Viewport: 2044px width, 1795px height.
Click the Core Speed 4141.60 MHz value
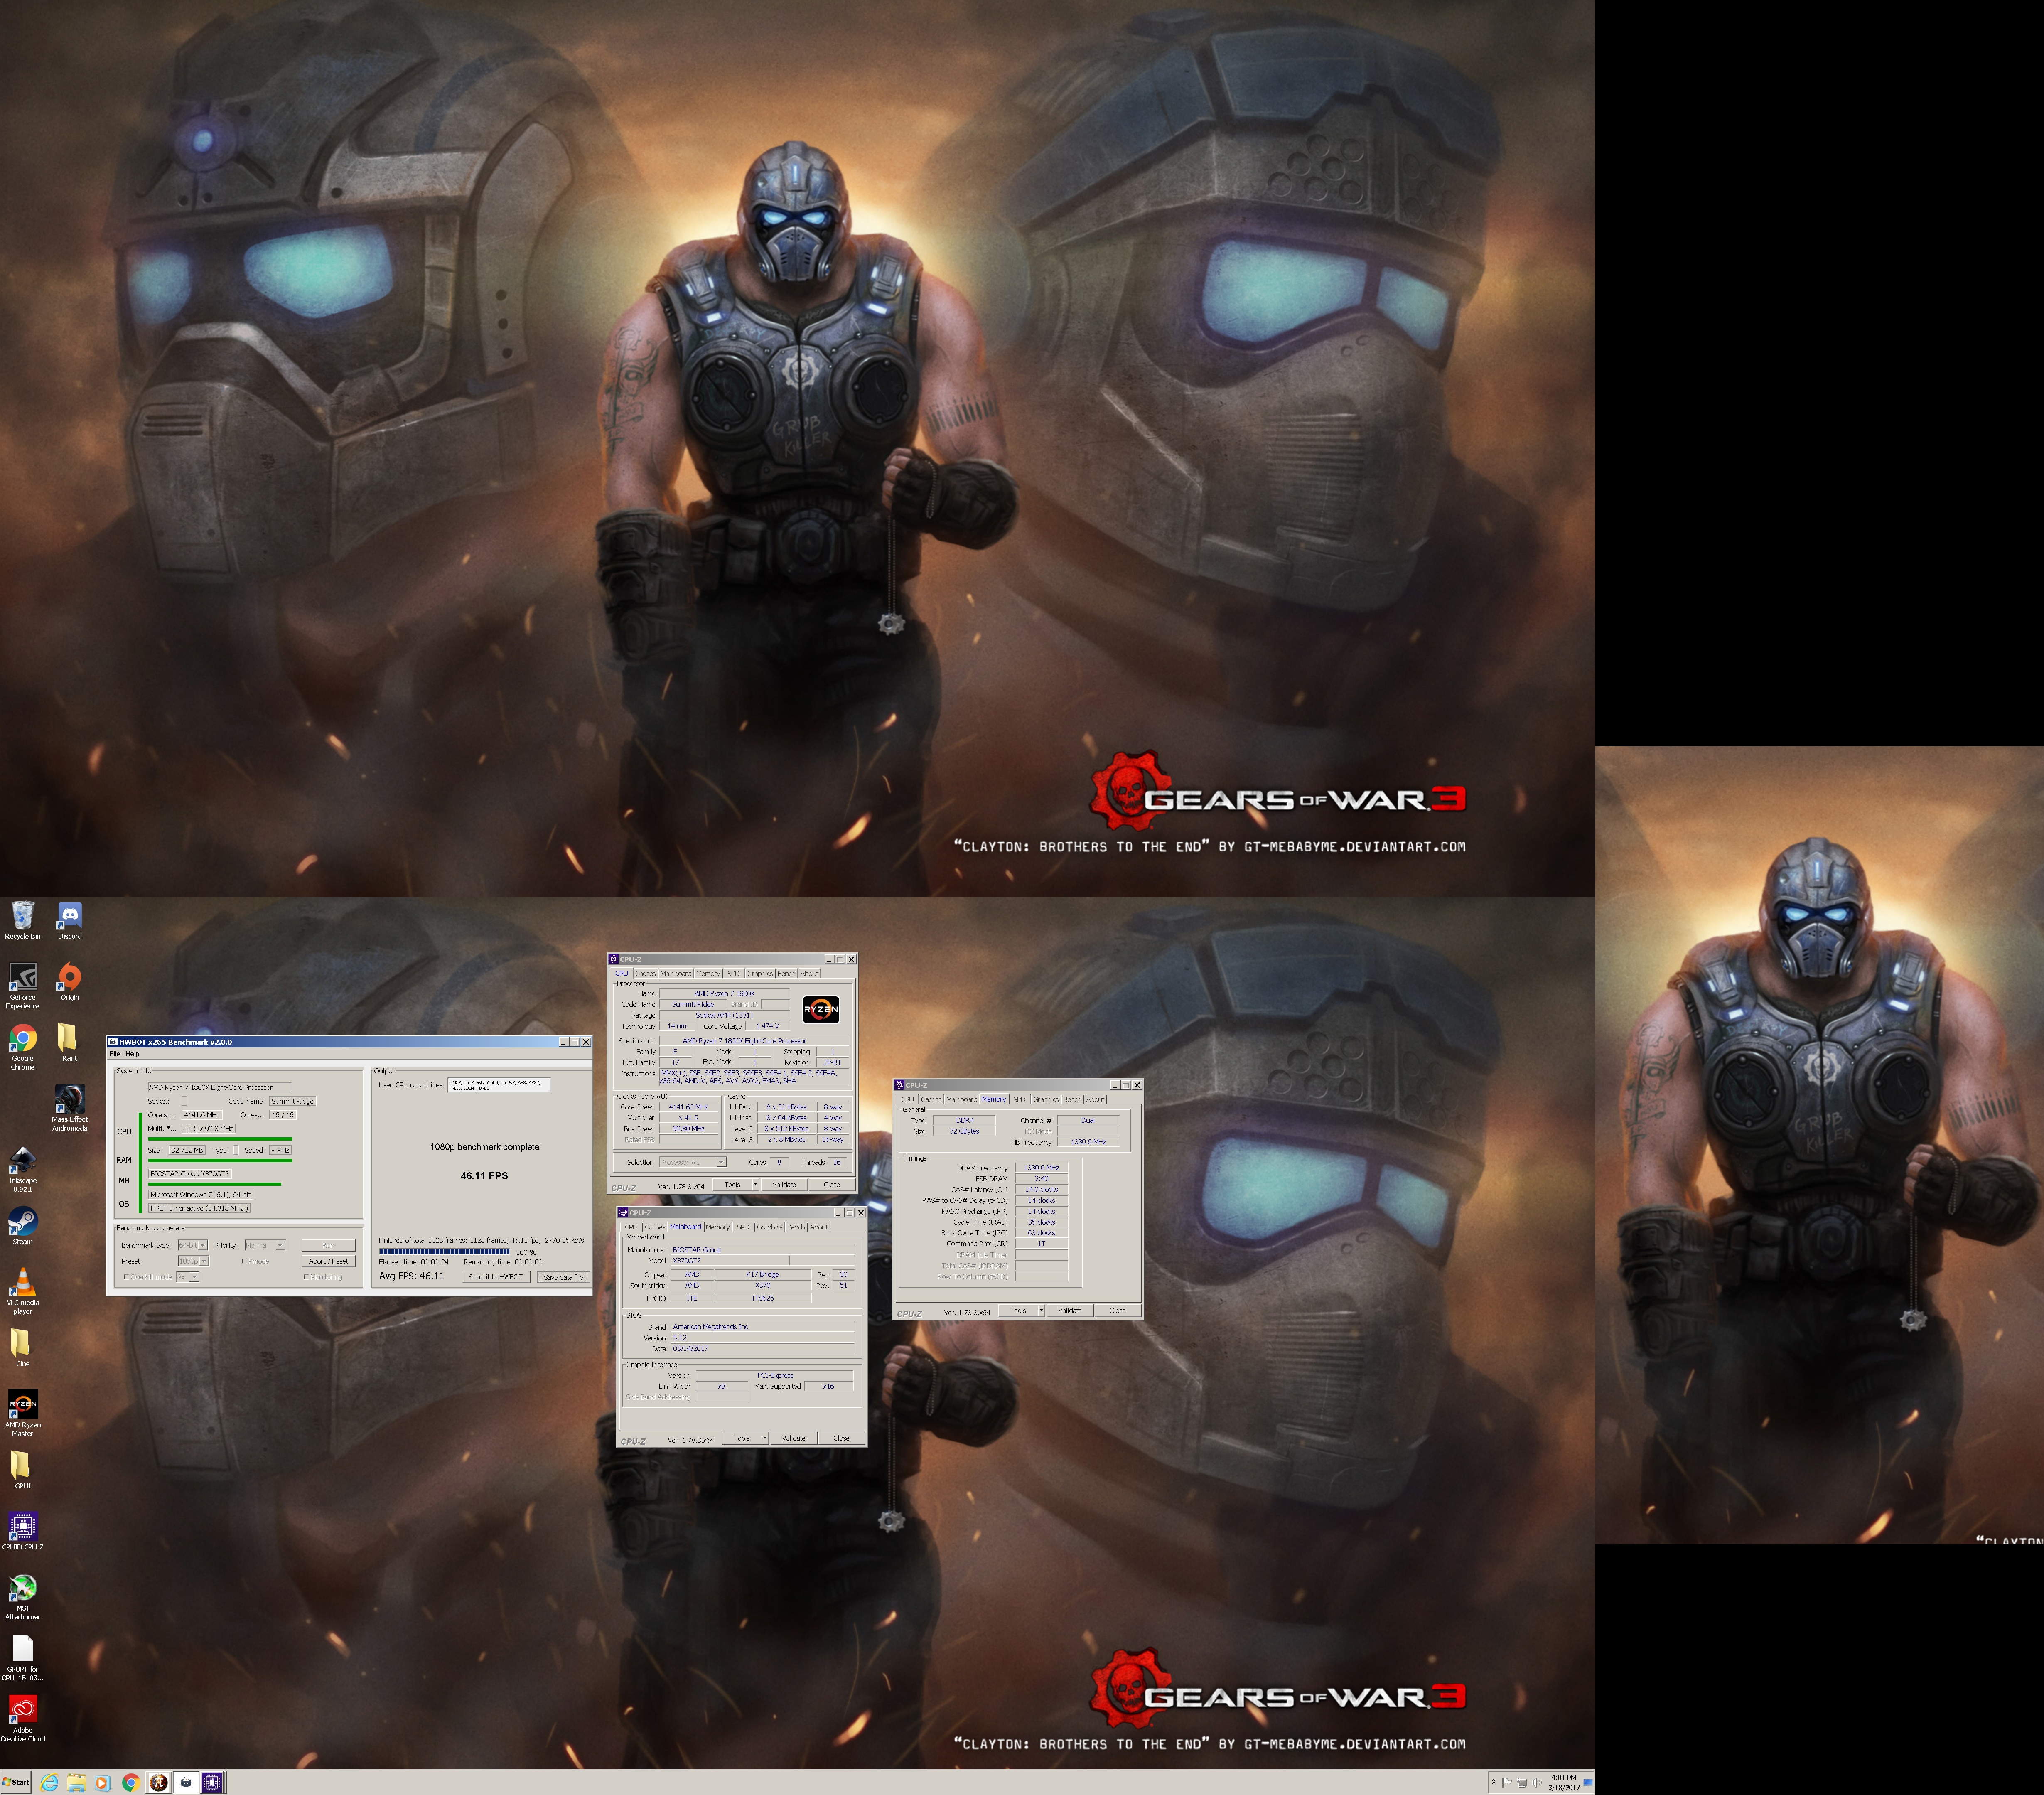[x=688, y=1107]
